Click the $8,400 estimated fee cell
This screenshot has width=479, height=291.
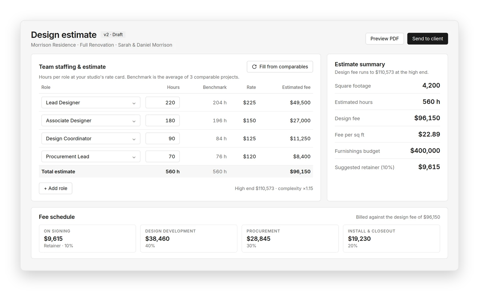click(x=302, y=156)
